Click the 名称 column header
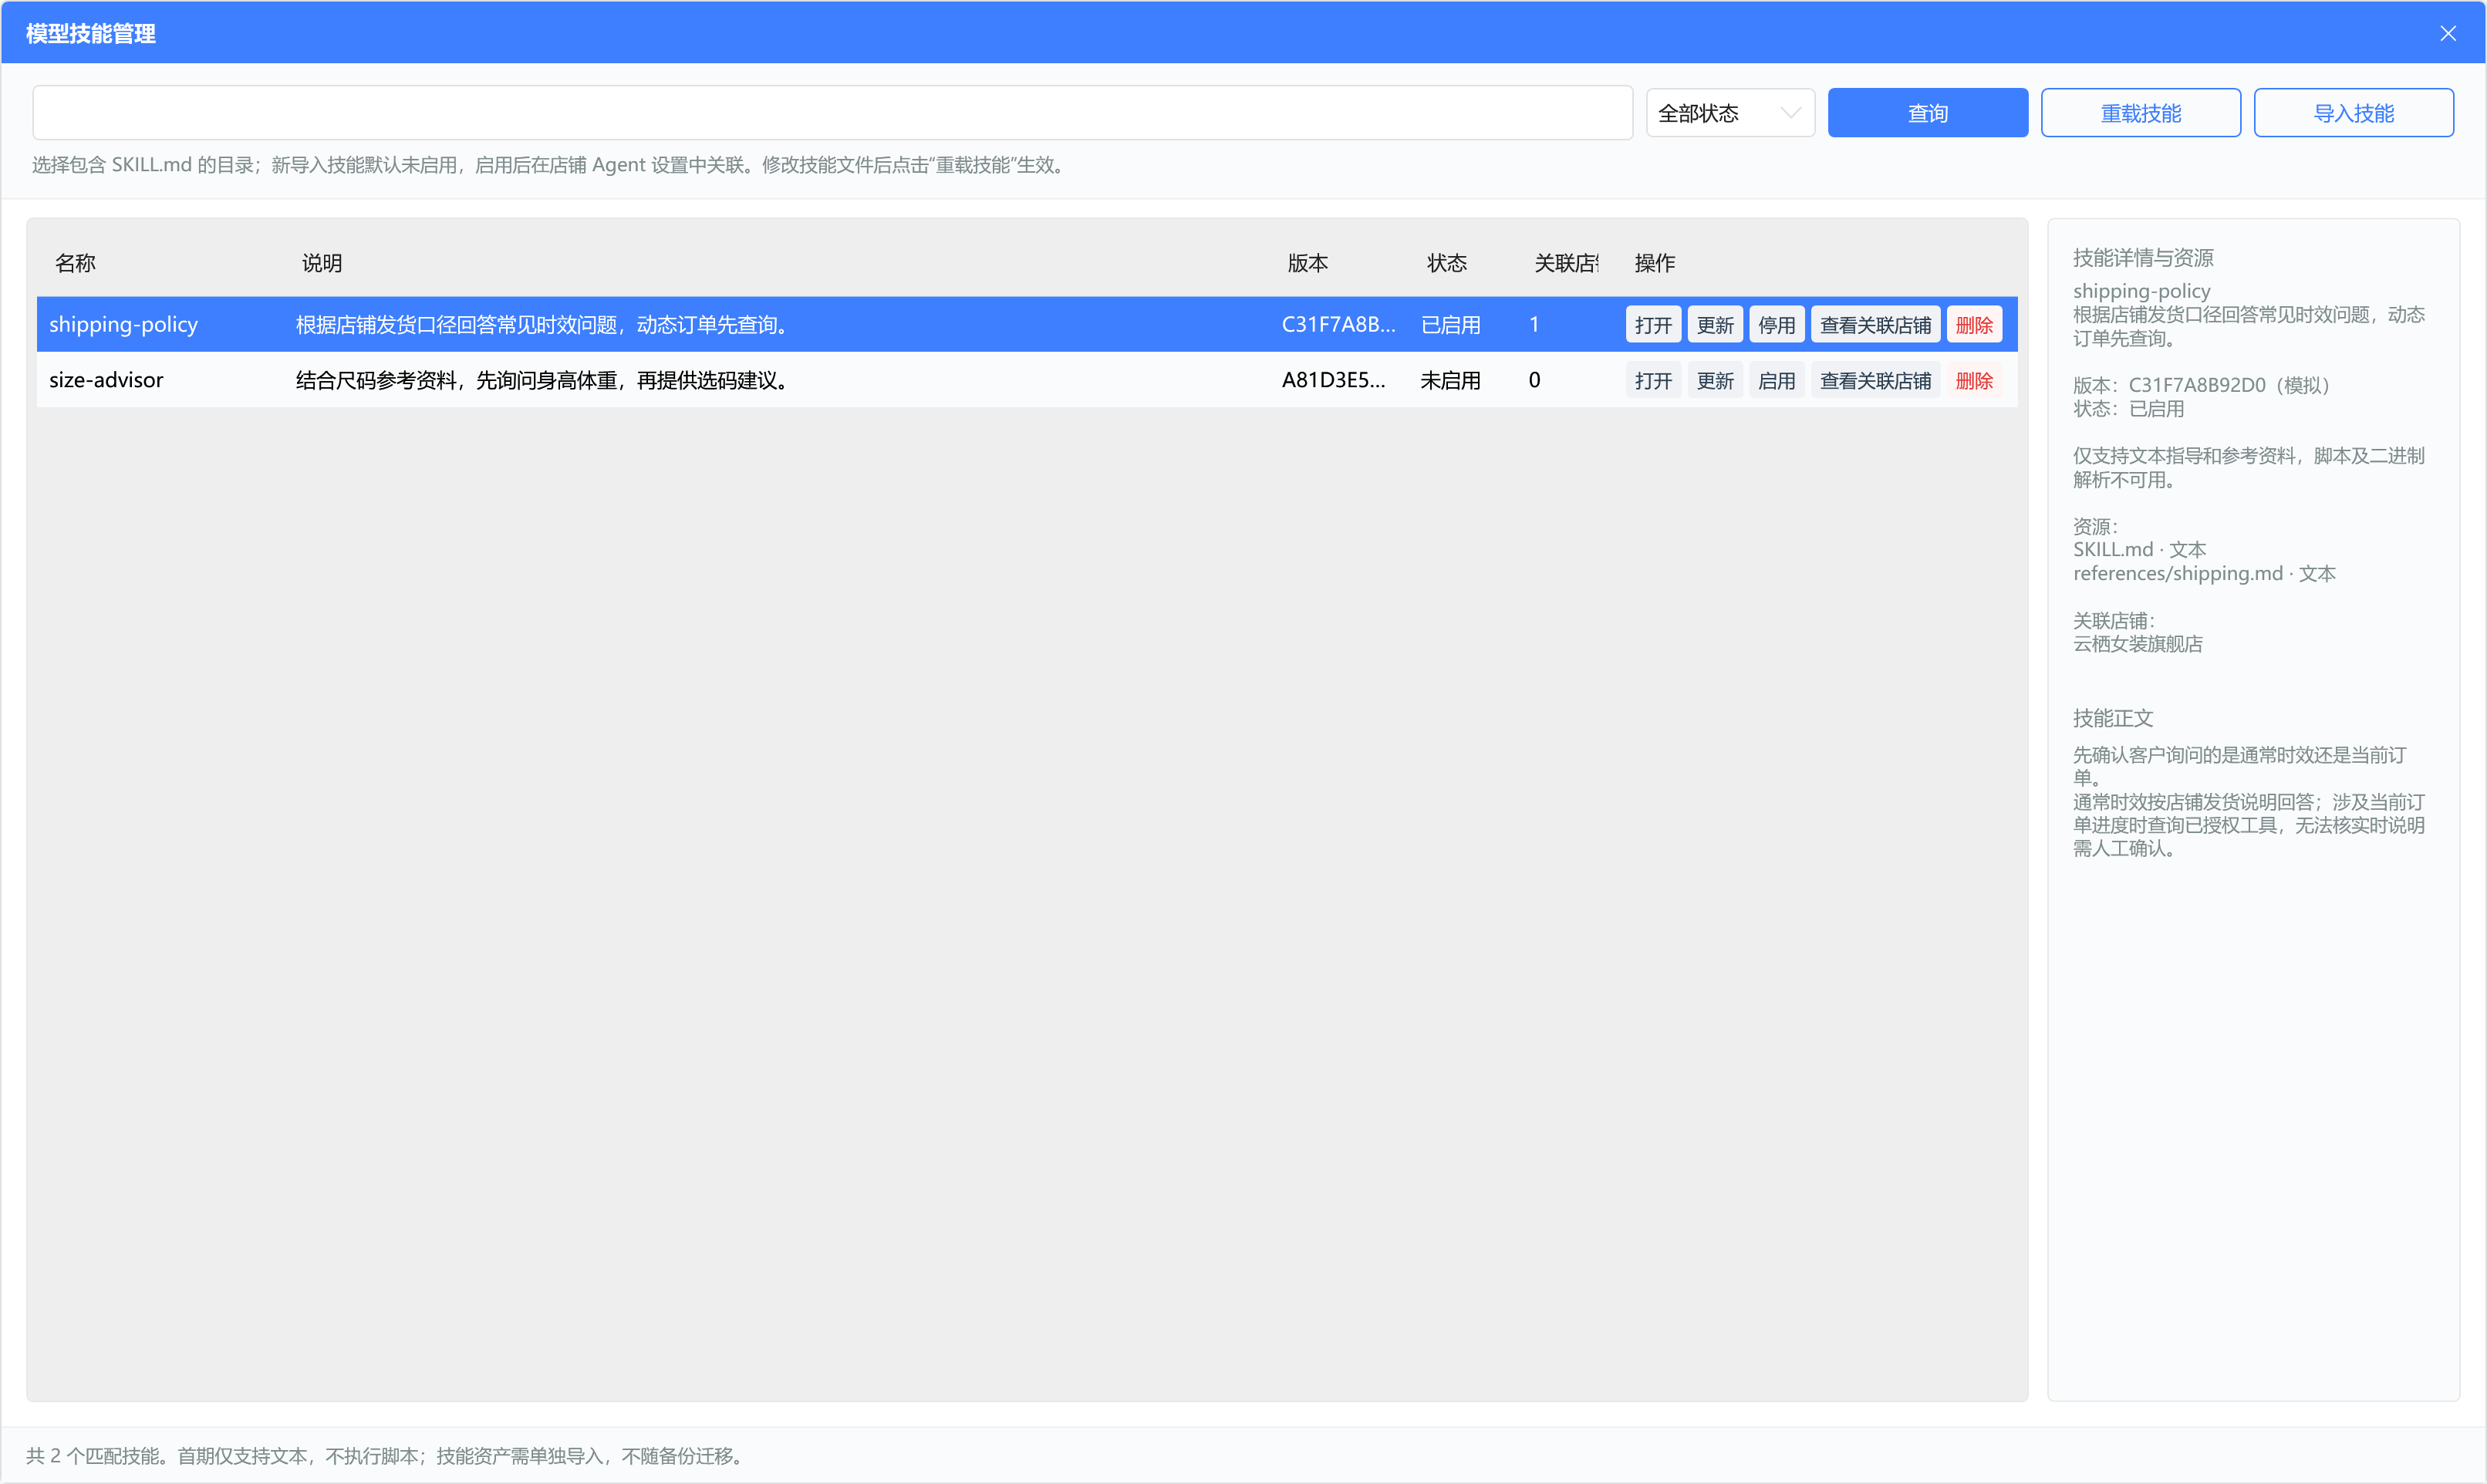Viewport: 2487px width, 1484px height. 75,263
